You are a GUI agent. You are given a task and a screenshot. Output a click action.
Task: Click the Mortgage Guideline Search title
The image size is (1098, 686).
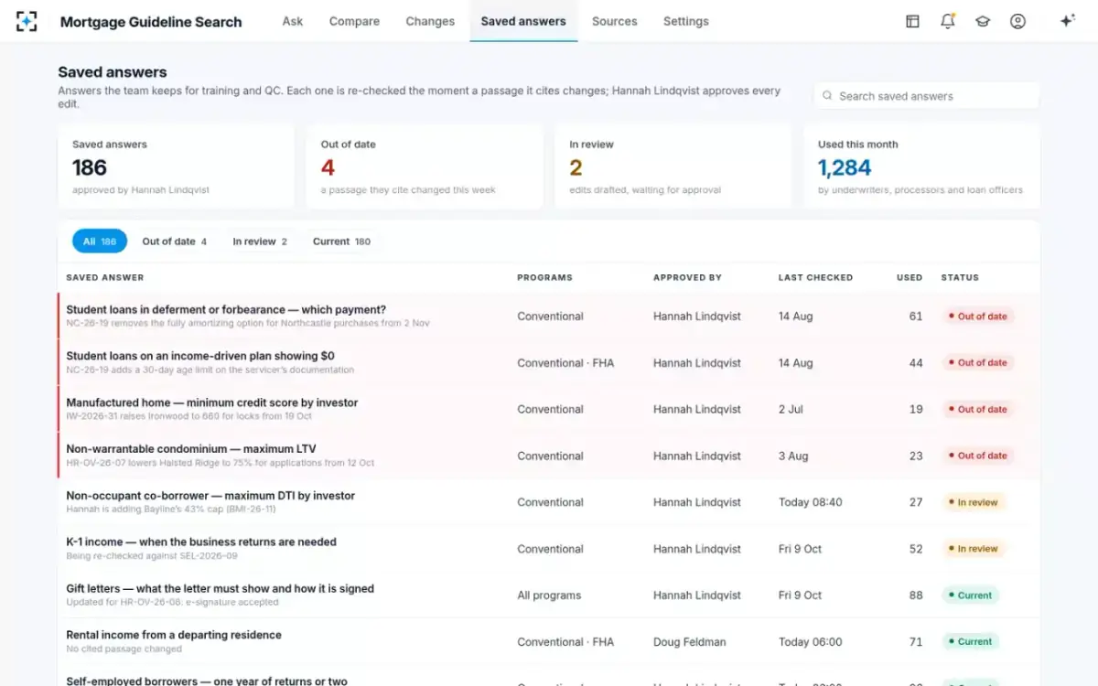pyautogui.click(x=151, y=22)
